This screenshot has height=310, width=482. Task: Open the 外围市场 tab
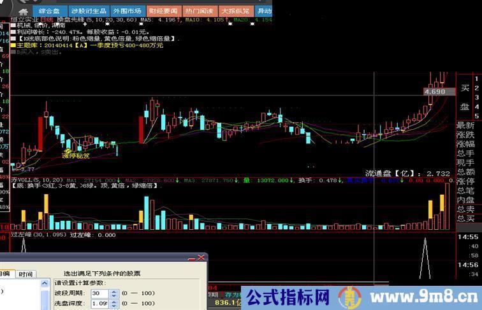127,11
